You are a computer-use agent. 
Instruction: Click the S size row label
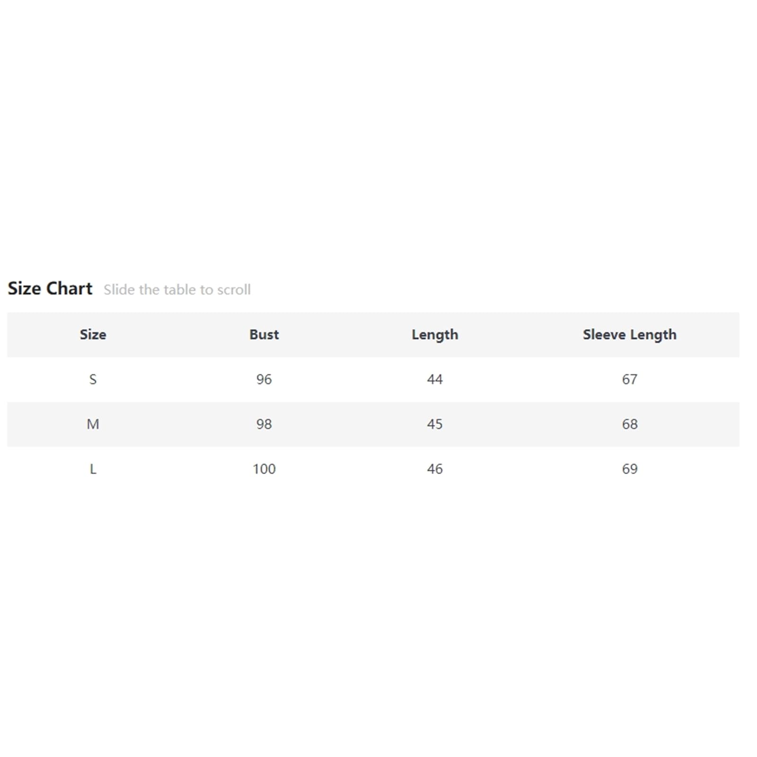tap(93, 379)
